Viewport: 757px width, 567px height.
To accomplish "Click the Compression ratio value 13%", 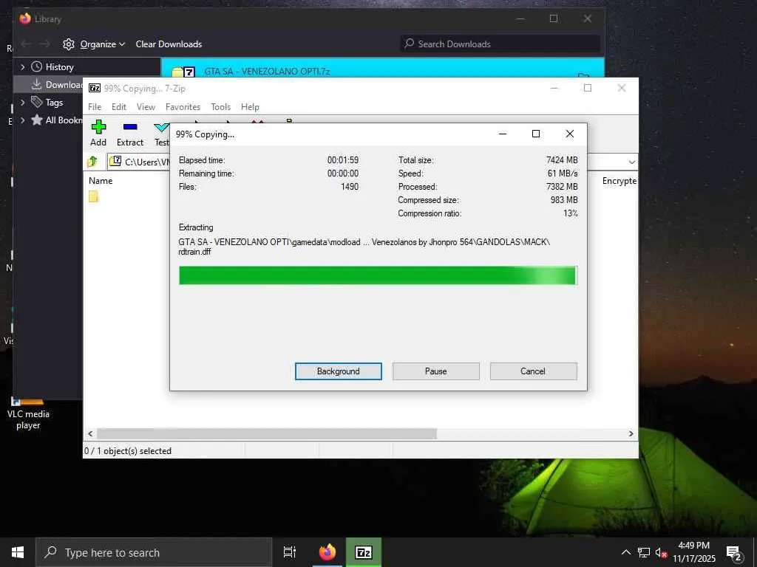I will [570, 213].
